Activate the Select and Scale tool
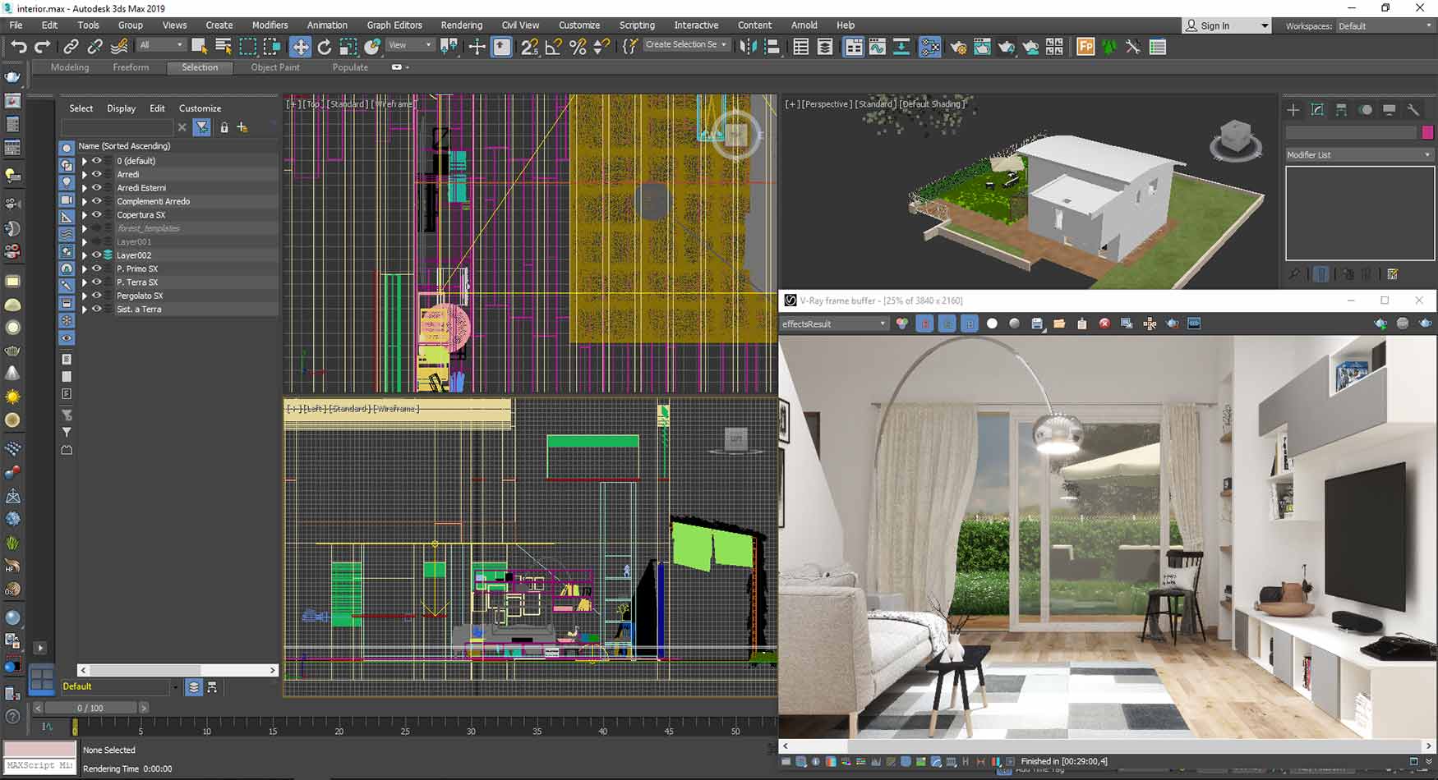This screenshot has width=1438, height=780. pyautogui.click(x=348, y=47)
